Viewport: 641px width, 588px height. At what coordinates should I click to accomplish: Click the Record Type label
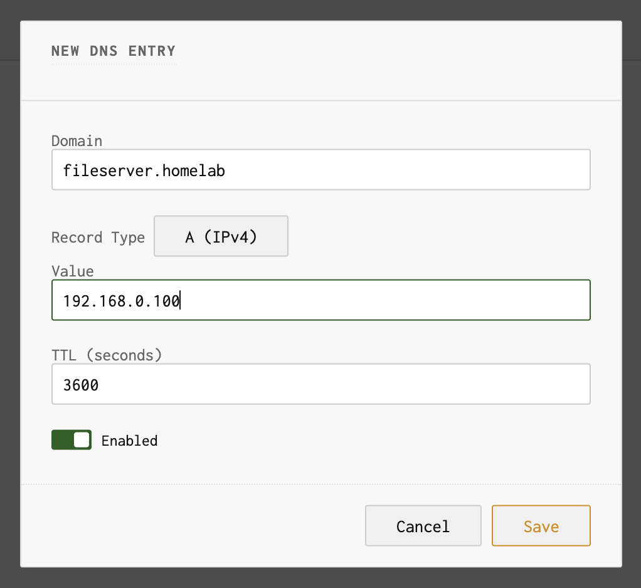(x=98, y=238)
